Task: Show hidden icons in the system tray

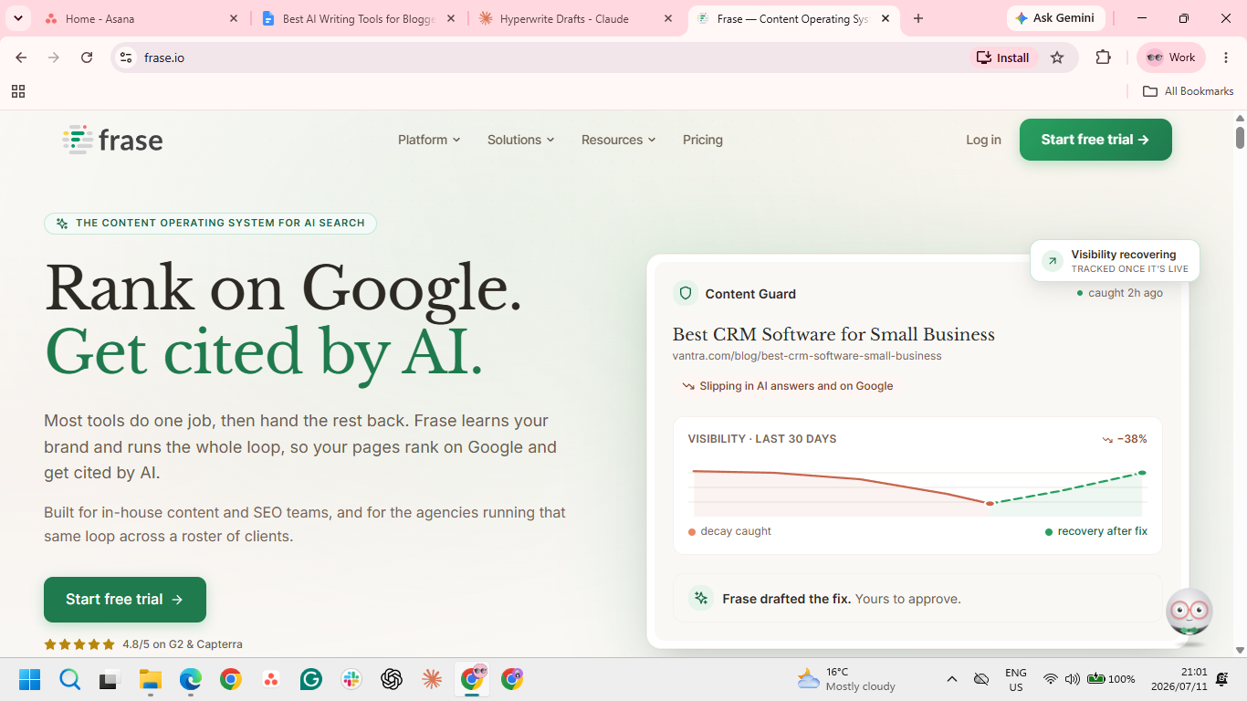Action: (952, 679)
